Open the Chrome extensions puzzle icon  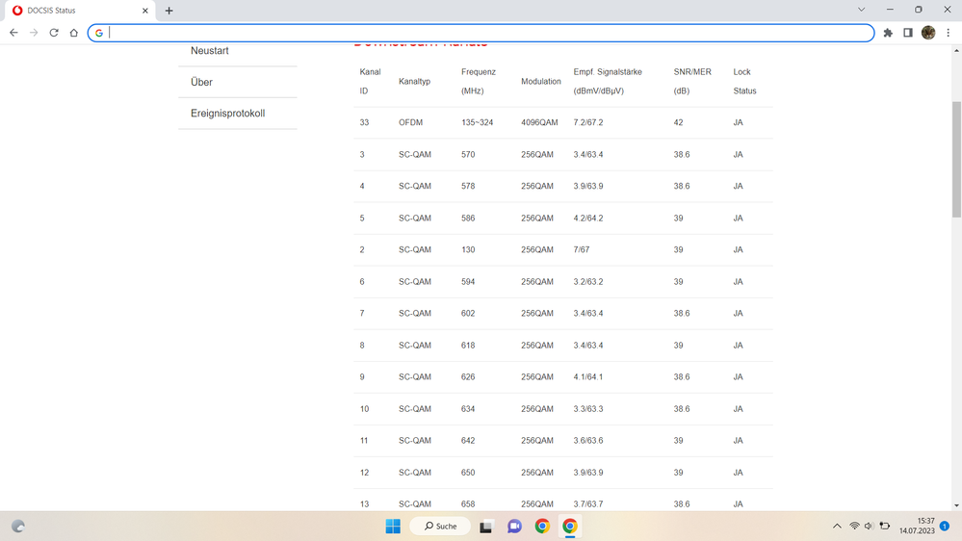(888, 33)
